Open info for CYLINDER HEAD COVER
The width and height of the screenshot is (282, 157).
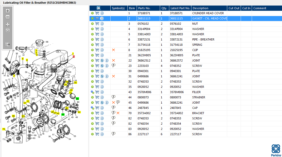tap(102, 13)
